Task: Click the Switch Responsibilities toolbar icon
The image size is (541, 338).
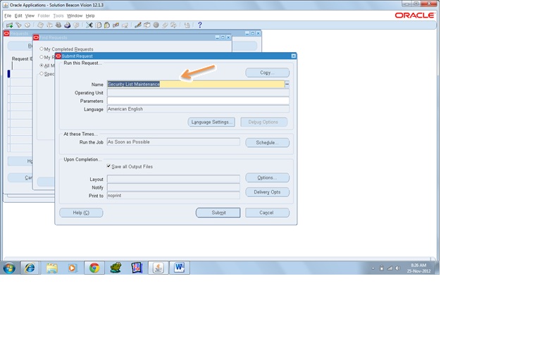Action: coord(58,25)
